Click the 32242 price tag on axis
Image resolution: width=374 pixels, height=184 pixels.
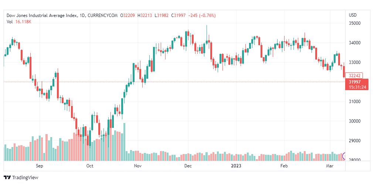[354, 75]
